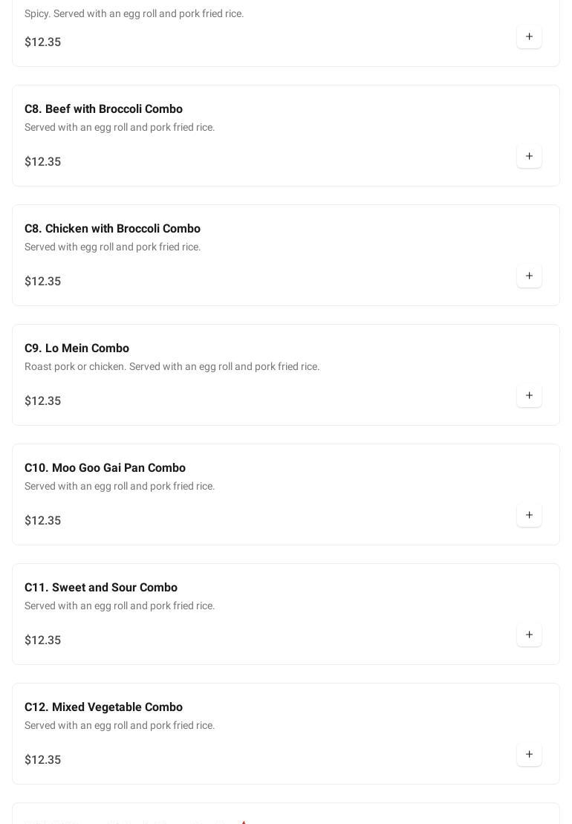Open the C8. Beef with Broccoli Combo title
The width and height of the screenshot is (572, 824).
click(x=103, y=109)
